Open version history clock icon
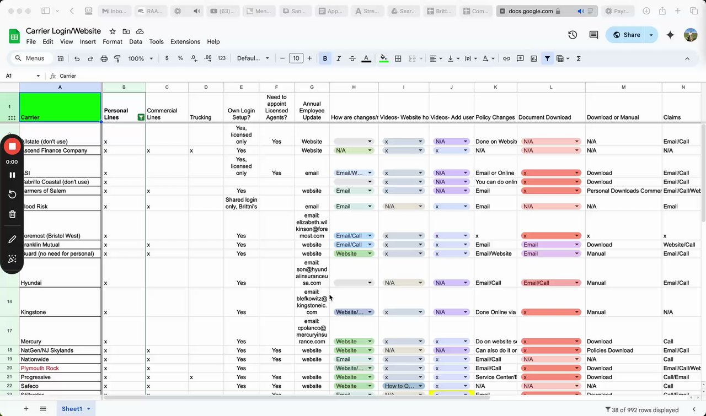706x416 pixels. point(573,35)
